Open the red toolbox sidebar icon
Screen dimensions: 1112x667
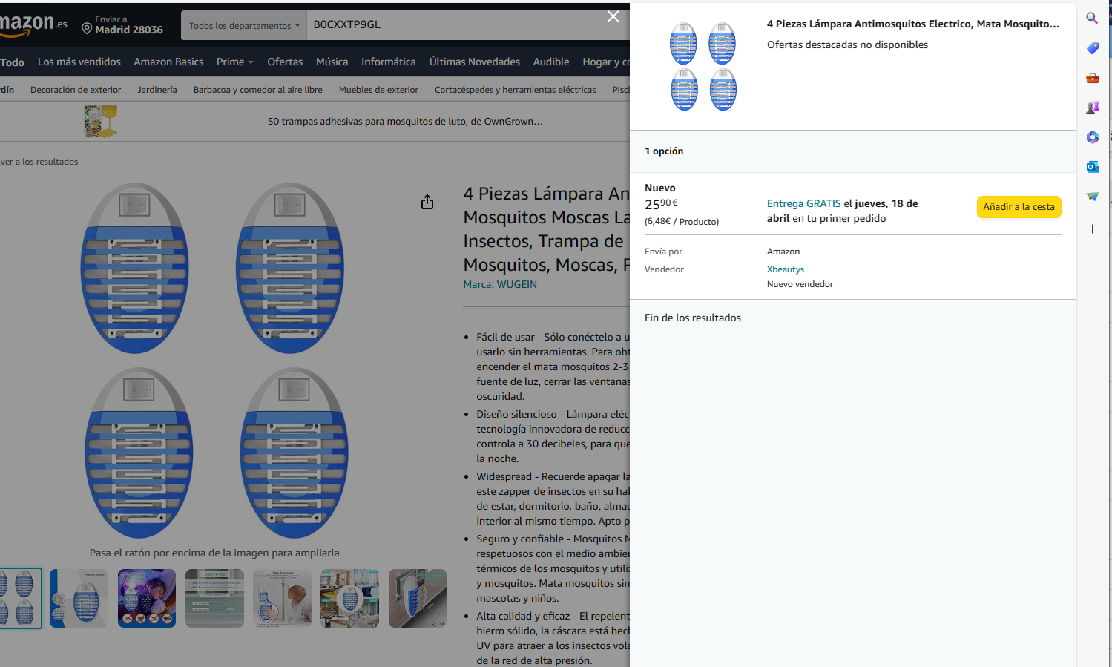[1092, 78]
